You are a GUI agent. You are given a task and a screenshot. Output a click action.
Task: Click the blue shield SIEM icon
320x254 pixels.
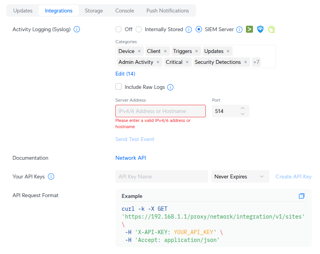point(260,29)
